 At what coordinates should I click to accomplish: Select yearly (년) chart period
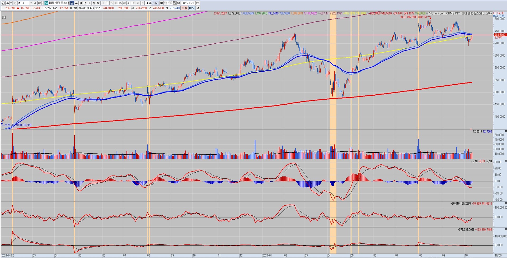click(85, 3)
